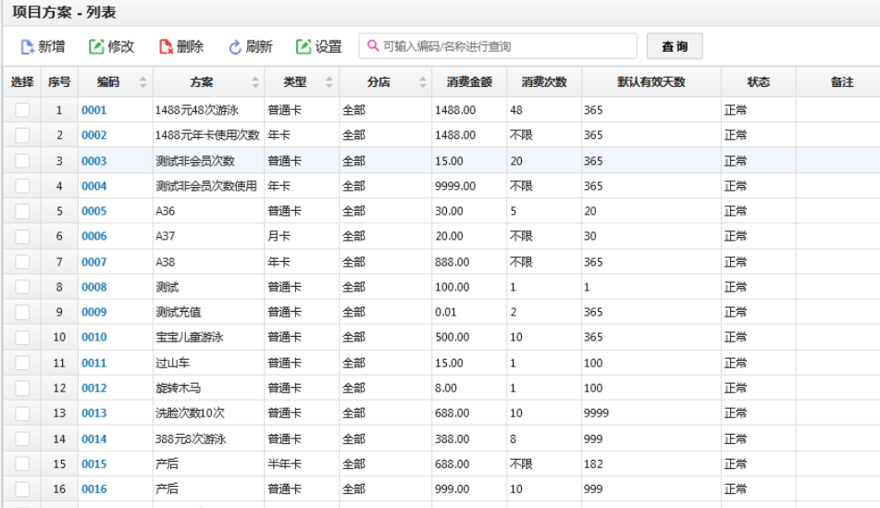Click the 修改 edit icon
The height and width of the screenshot is (508, 880).
(96, 46)
